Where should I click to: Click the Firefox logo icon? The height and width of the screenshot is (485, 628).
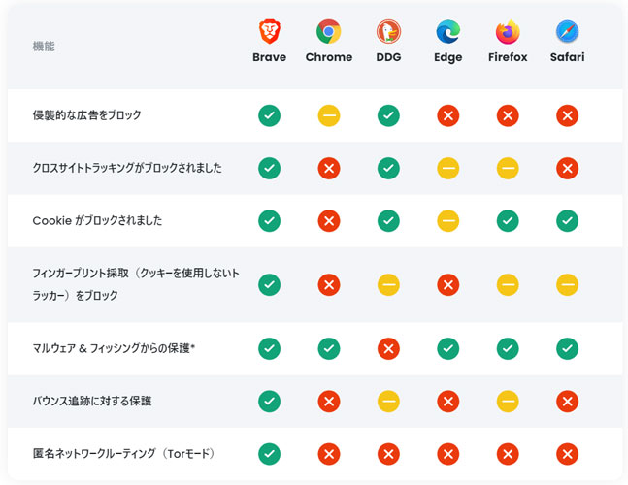(x=508, y=31)
